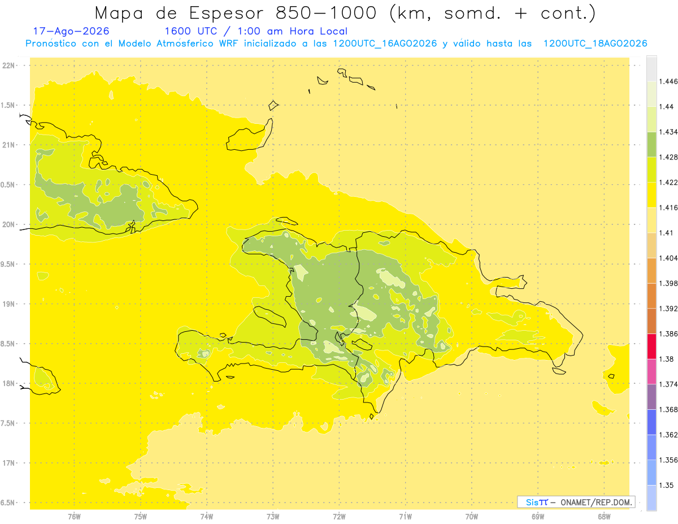Click the 74W longitude axis label
The width and height of the screenshot is (678, 524).
click(x=207, y=517)
